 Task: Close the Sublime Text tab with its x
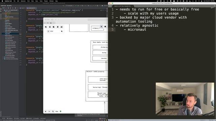(132, 6)
